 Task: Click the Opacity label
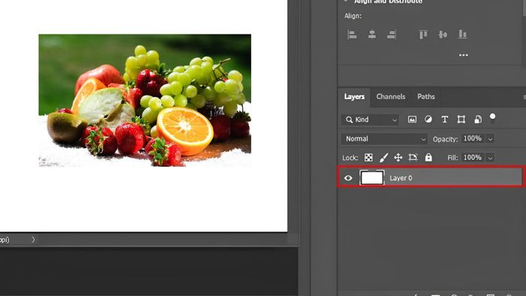click(x=445, y=139)
